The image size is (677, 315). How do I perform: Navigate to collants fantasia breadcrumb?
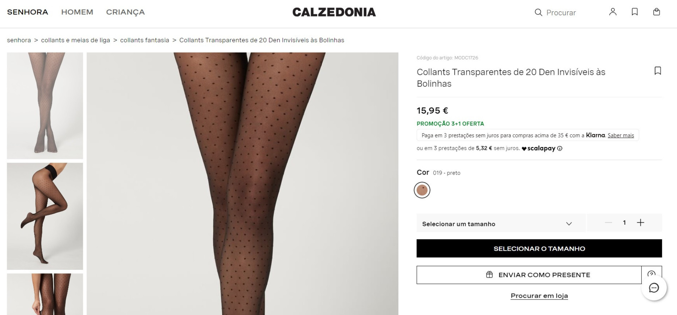tap(144, 40)
